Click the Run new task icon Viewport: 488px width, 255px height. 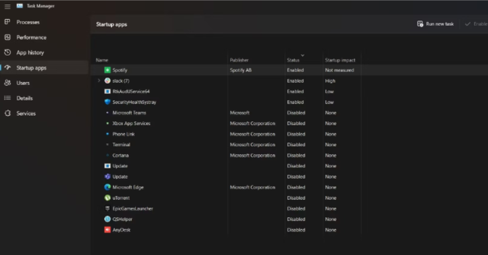point(420,24)
